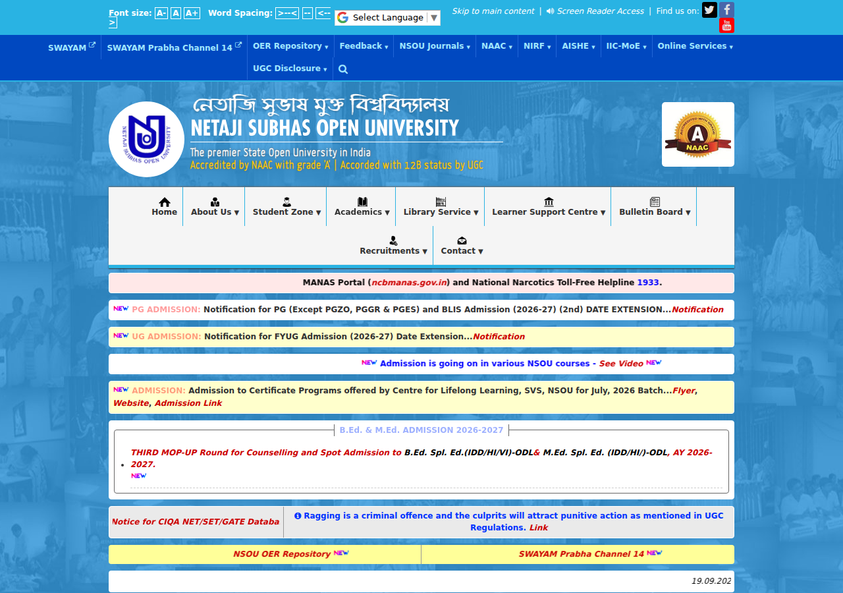Expand the NSOU Journals menu
This screenshot has height=593, width=843.
click(435, 46)
